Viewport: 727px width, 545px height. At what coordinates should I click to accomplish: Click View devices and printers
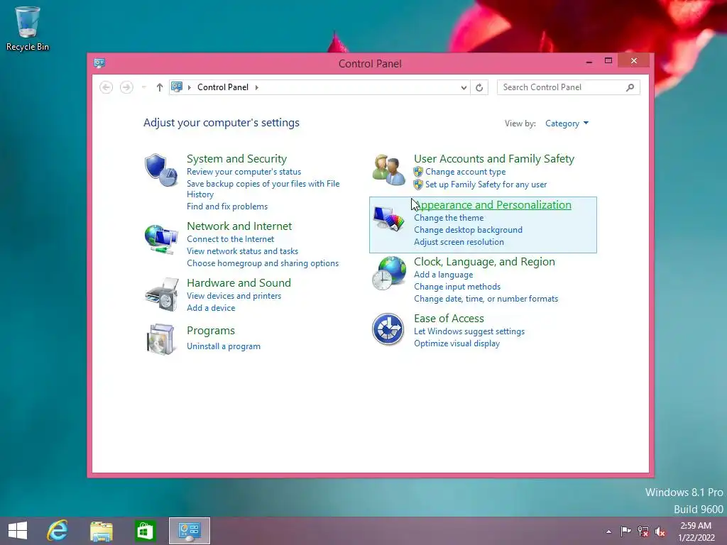(234, 296)
